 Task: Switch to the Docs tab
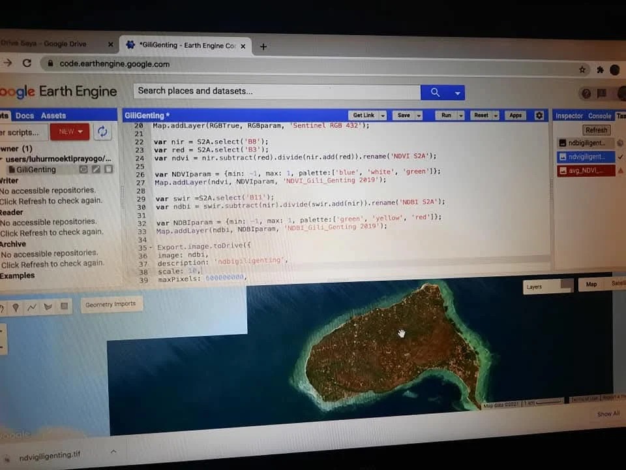(x=25, y=116)
